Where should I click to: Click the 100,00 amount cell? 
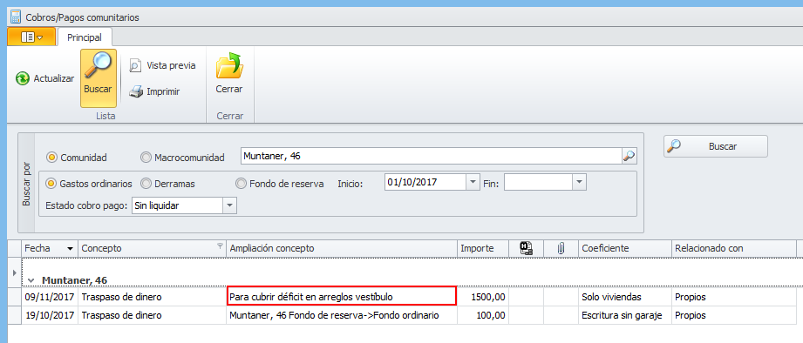[482, 315]
